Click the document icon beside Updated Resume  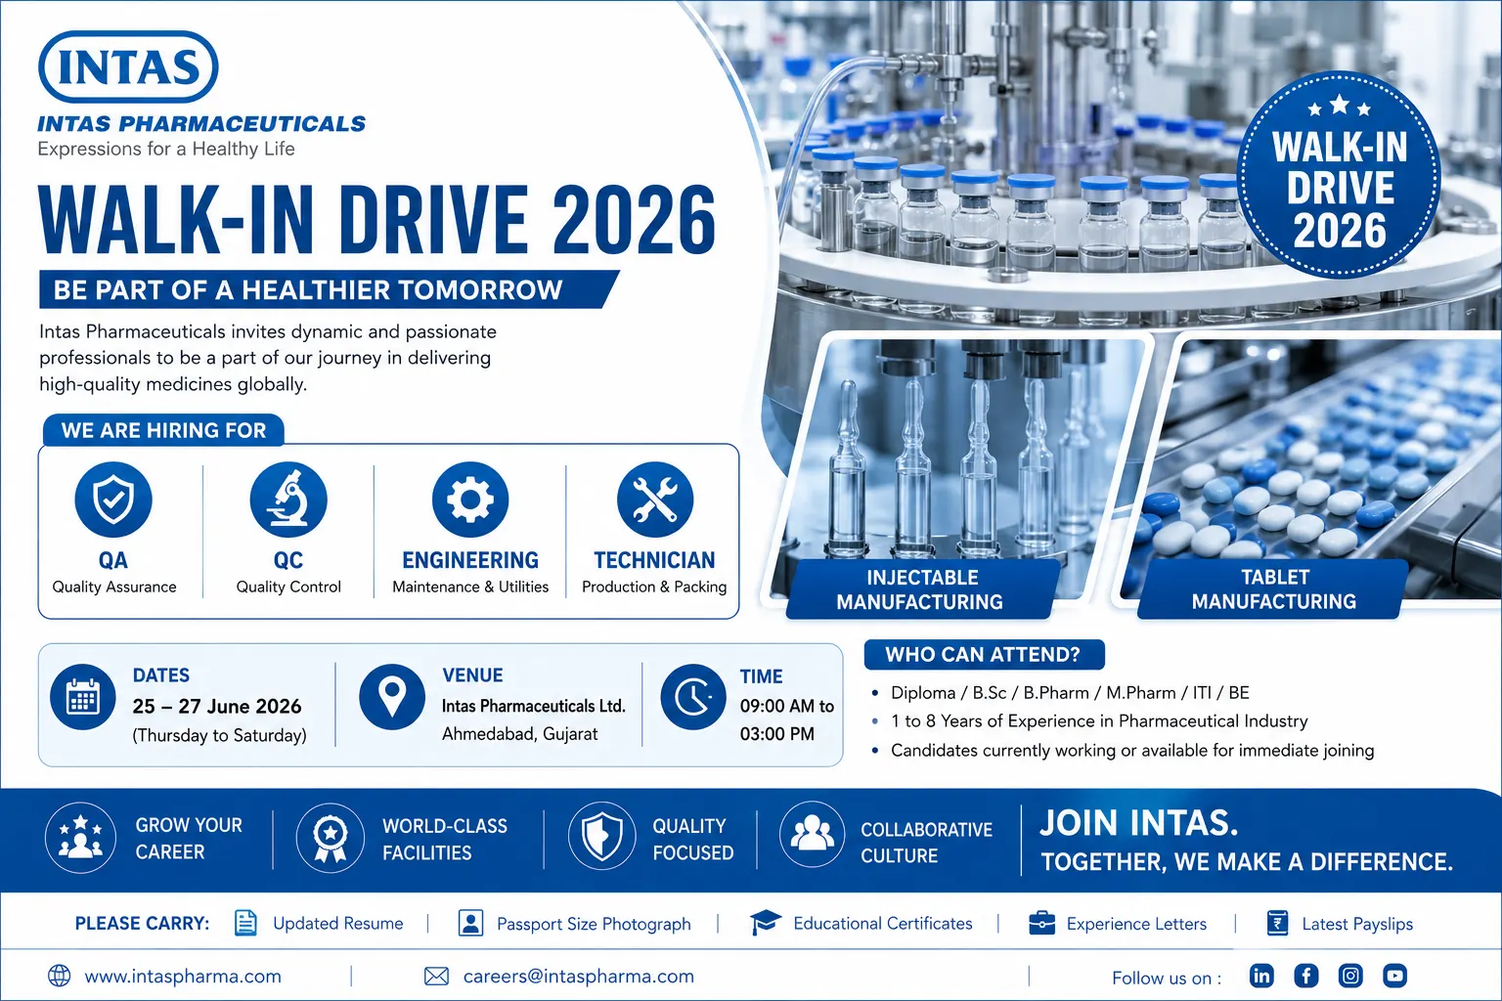(246, 923)
